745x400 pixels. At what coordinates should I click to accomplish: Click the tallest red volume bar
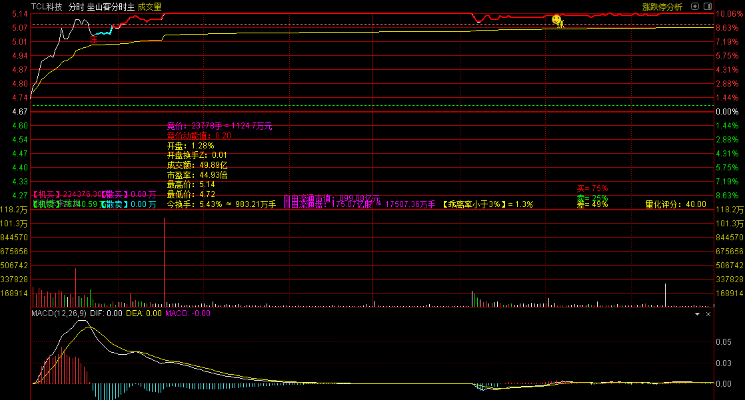[165, 262]
